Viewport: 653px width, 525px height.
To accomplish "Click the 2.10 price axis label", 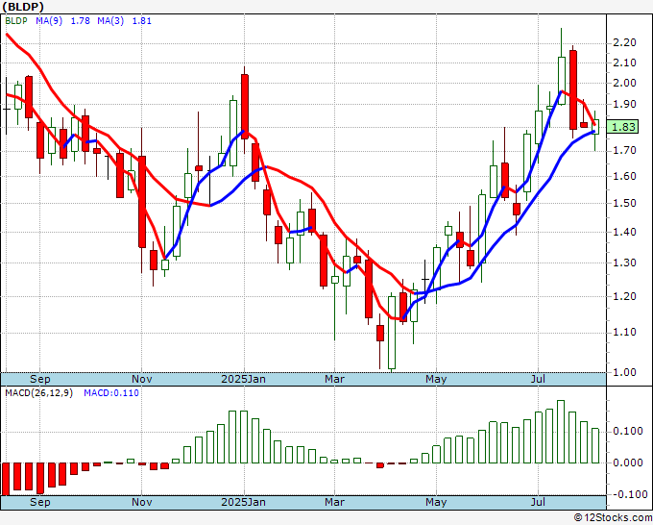I will (x=624, y=62).
